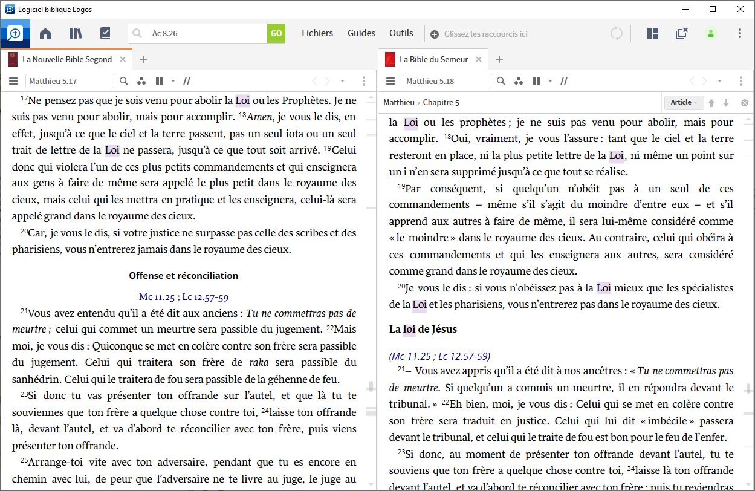Open left panel table of contents menu
The image size is (755, 491).
pos(13,81)
